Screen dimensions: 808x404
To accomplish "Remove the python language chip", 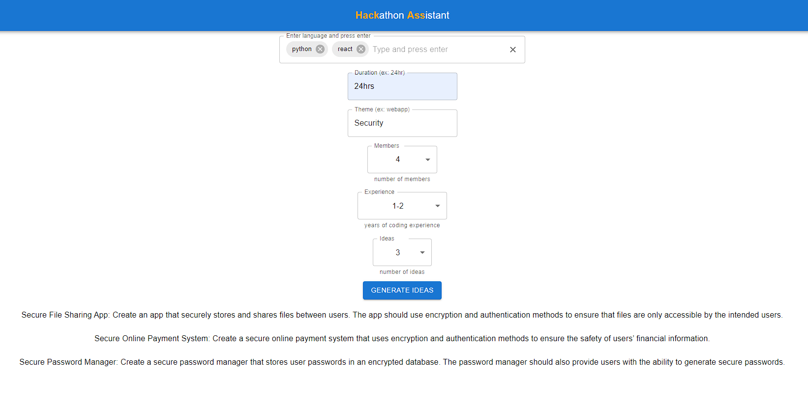I will coord(320,49).
